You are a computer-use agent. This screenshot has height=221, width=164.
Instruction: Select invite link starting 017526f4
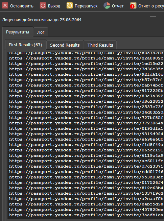tap(87, 182)
